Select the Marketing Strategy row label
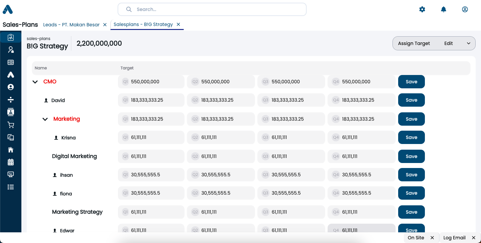Viewport: 481px width, 243px height. click(x=77, y=212)
